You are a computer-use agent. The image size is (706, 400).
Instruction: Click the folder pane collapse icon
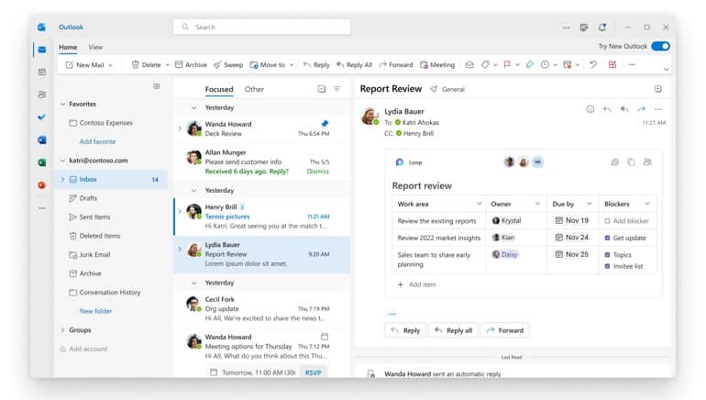point(157,86)
